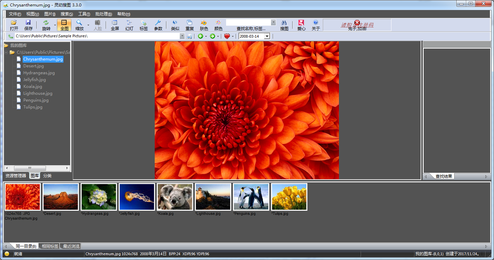This screenshot has height=260, width=494.
Task: Open the back-arrow history dropdown
Action: (206, 36)
